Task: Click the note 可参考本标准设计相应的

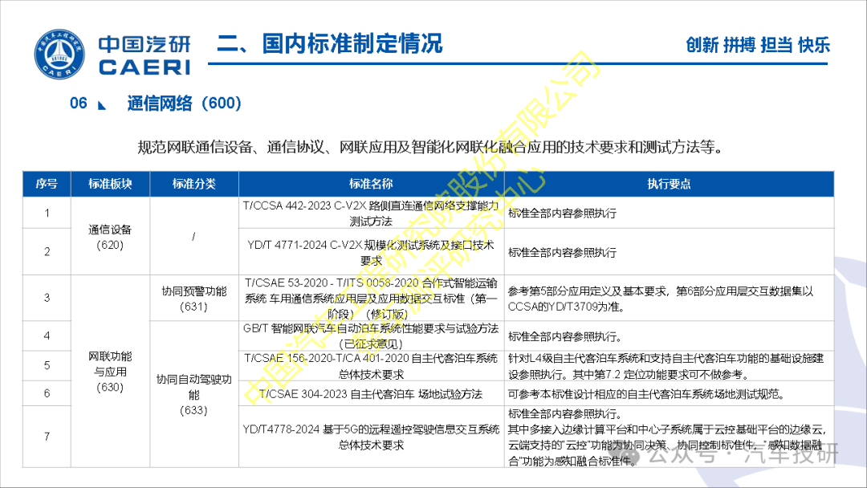Action: pos(646,394)
